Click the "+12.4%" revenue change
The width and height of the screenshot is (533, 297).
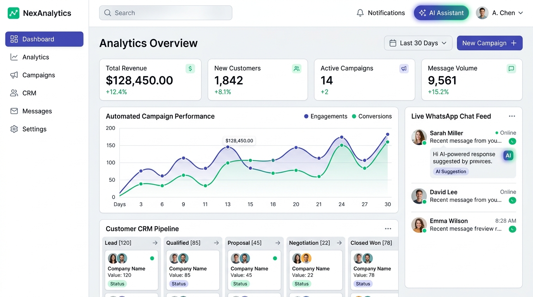click(116, 92)
